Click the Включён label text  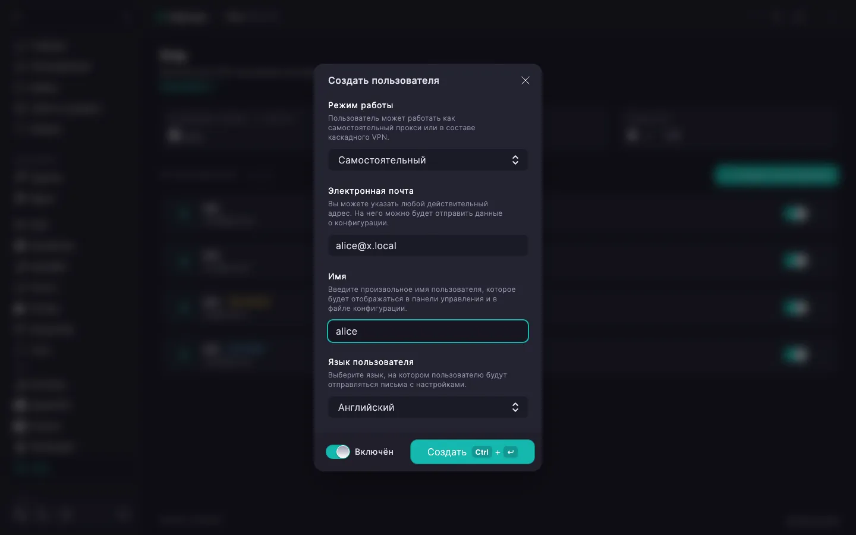pyautogui.click(x=374, y=452)
